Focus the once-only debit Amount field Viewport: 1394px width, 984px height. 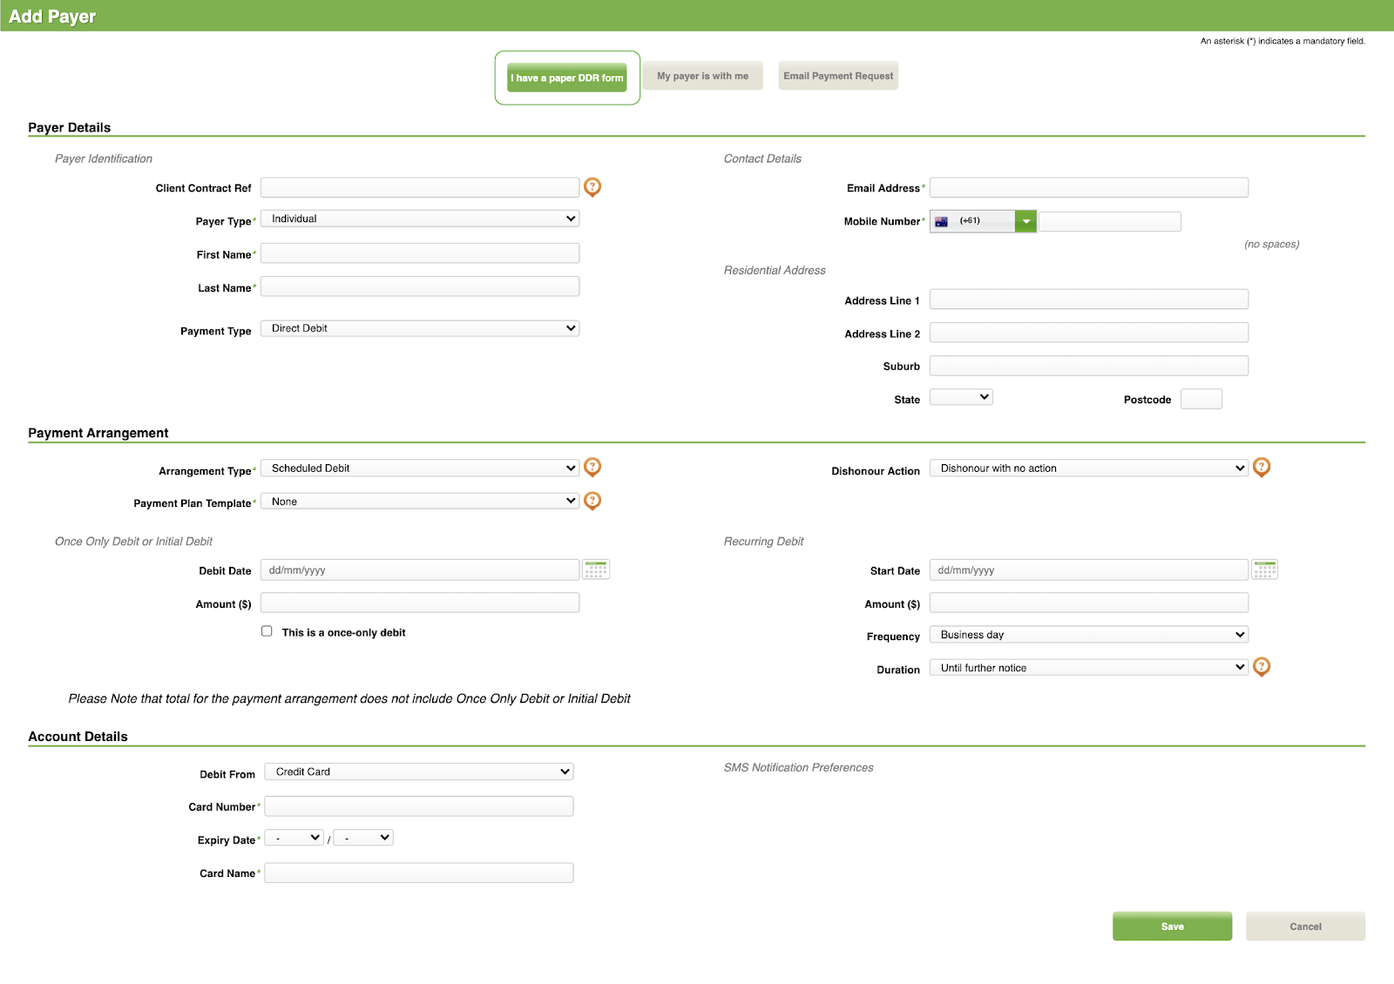[420, 603]
